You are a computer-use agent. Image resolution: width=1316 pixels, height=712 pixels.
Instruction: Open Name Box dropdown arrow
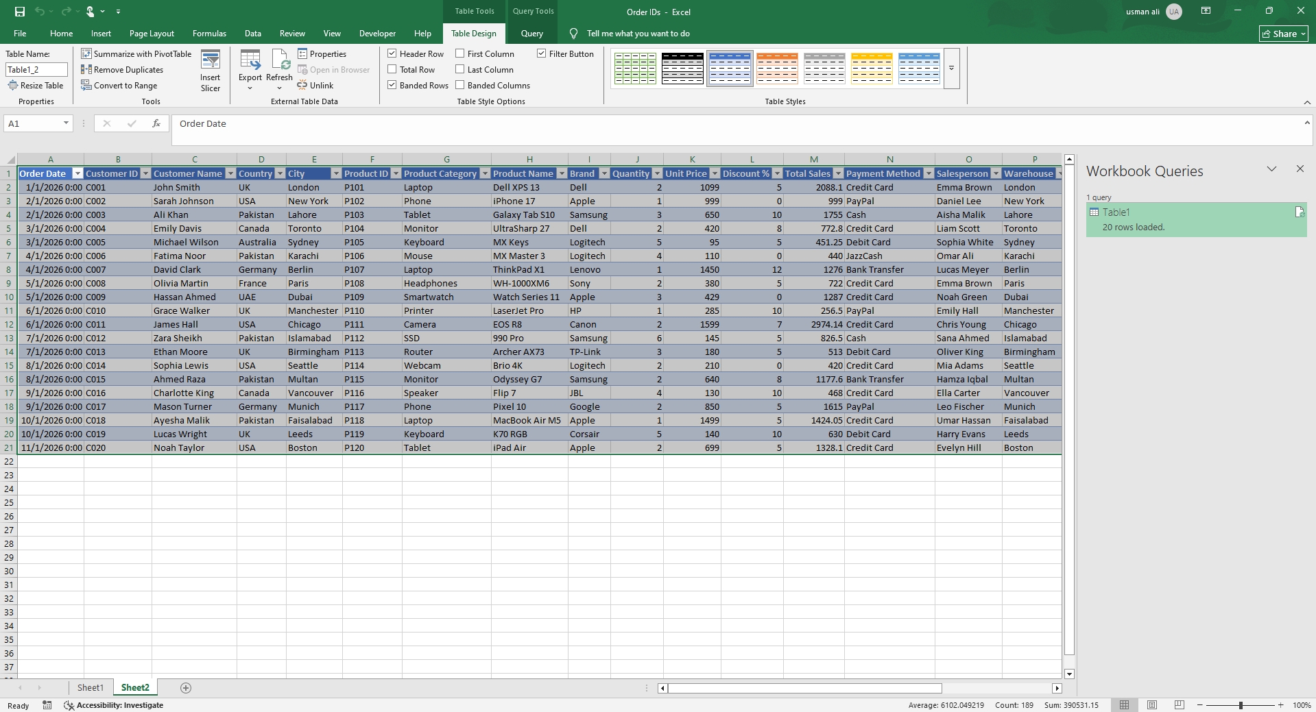[x=66, y=123]
